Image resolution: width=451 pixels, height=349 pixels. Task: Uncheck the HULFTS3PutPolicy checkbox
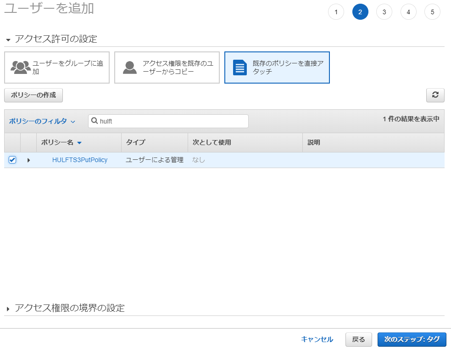click(12, 159)
